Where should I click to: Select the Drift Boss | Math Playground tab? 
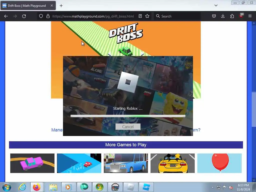28,5
